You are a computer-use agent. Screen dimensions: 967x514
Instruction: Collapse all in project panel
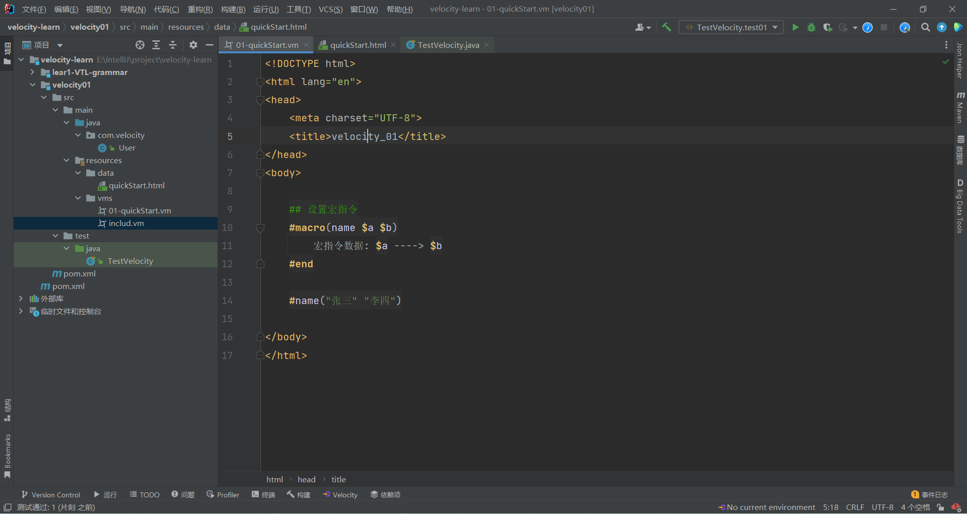[173, 45]
